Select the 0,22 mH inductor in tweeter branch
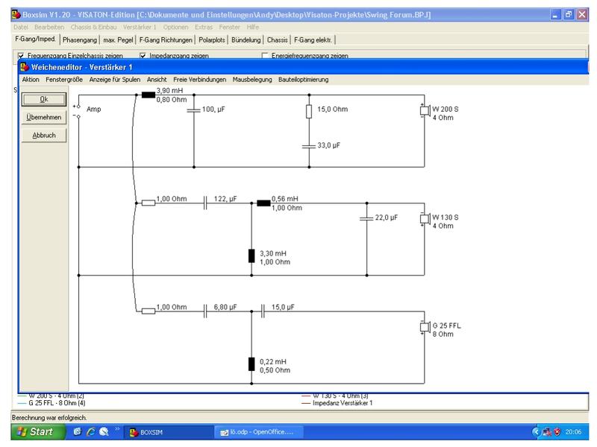The image size is (597, 447). tap(251, 364)
